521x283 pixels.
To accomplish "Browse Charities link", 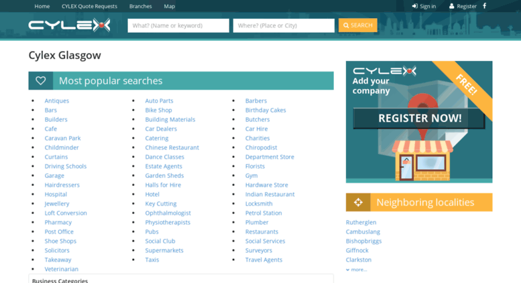I will pyautogui.click(x=257, y=138).
